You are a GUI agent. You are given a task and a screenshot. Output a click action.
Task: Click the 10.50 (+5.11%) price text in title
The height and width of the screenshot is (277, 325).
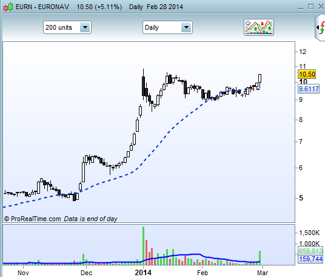pyautogui.click(x=99, y=7)
